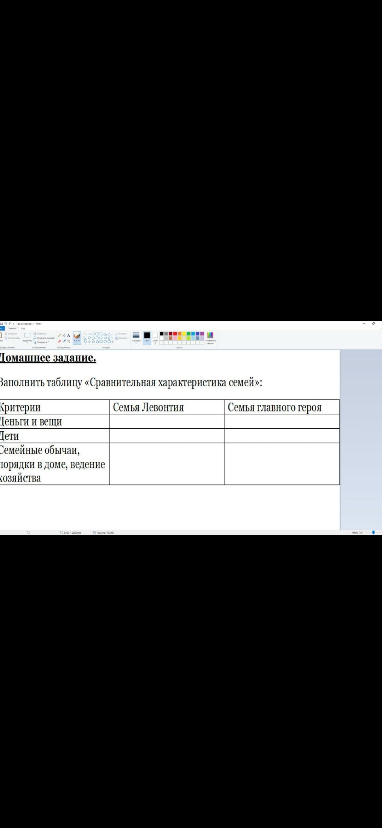Open Resize (Изменить размер) dialog
Screen dimensions: 382x828
[x=44, y=338]
